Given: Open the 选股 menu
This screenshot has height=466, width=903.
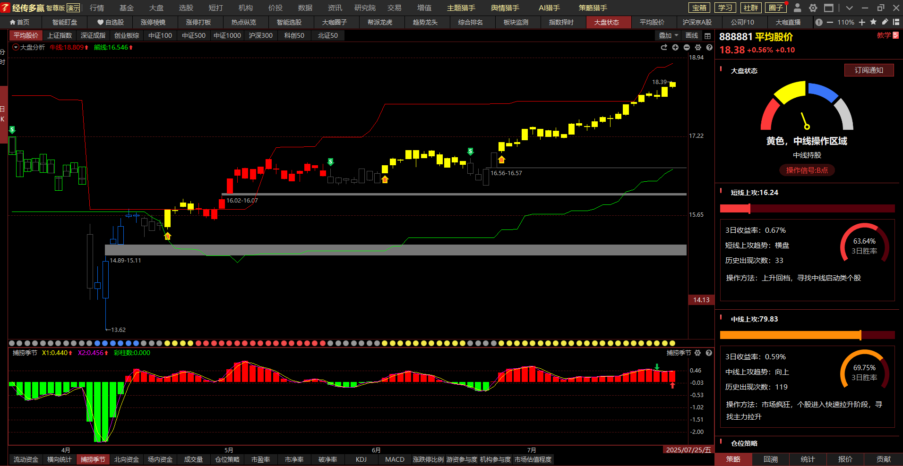Looking at the screenshot, I should (x=186, y=8).
